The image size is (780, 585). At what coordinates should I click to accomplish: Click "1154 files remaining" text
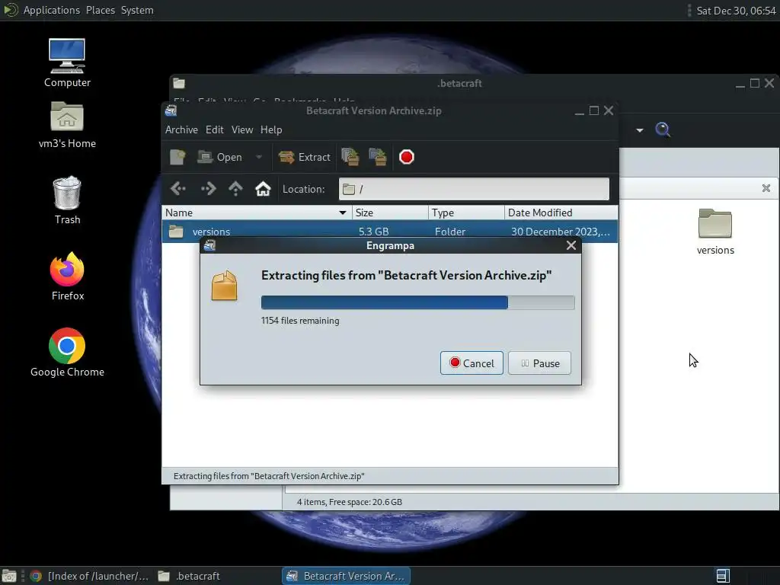pyautogui.click(x=300, y=321)
